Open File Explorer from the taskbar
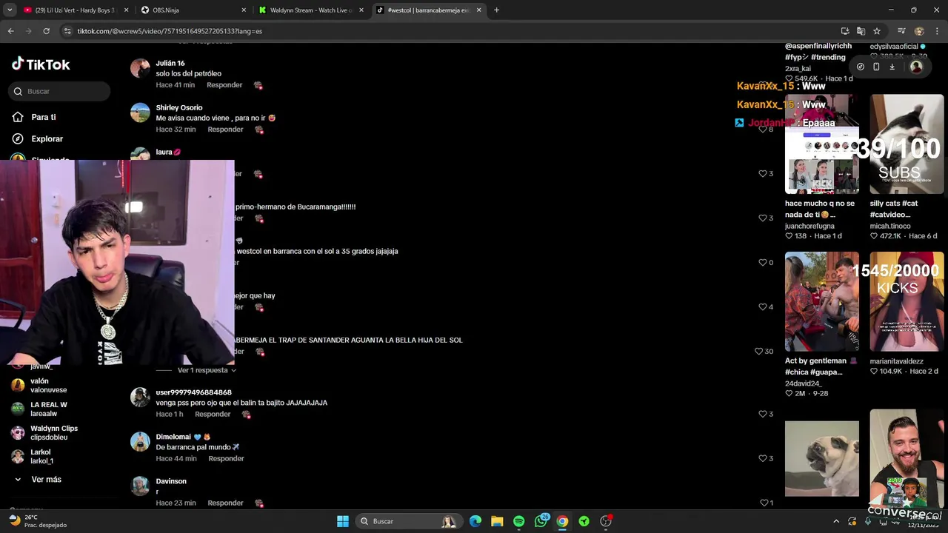This screenshot has width=948, height=533. pyautogui.click(x=497, y=521)
